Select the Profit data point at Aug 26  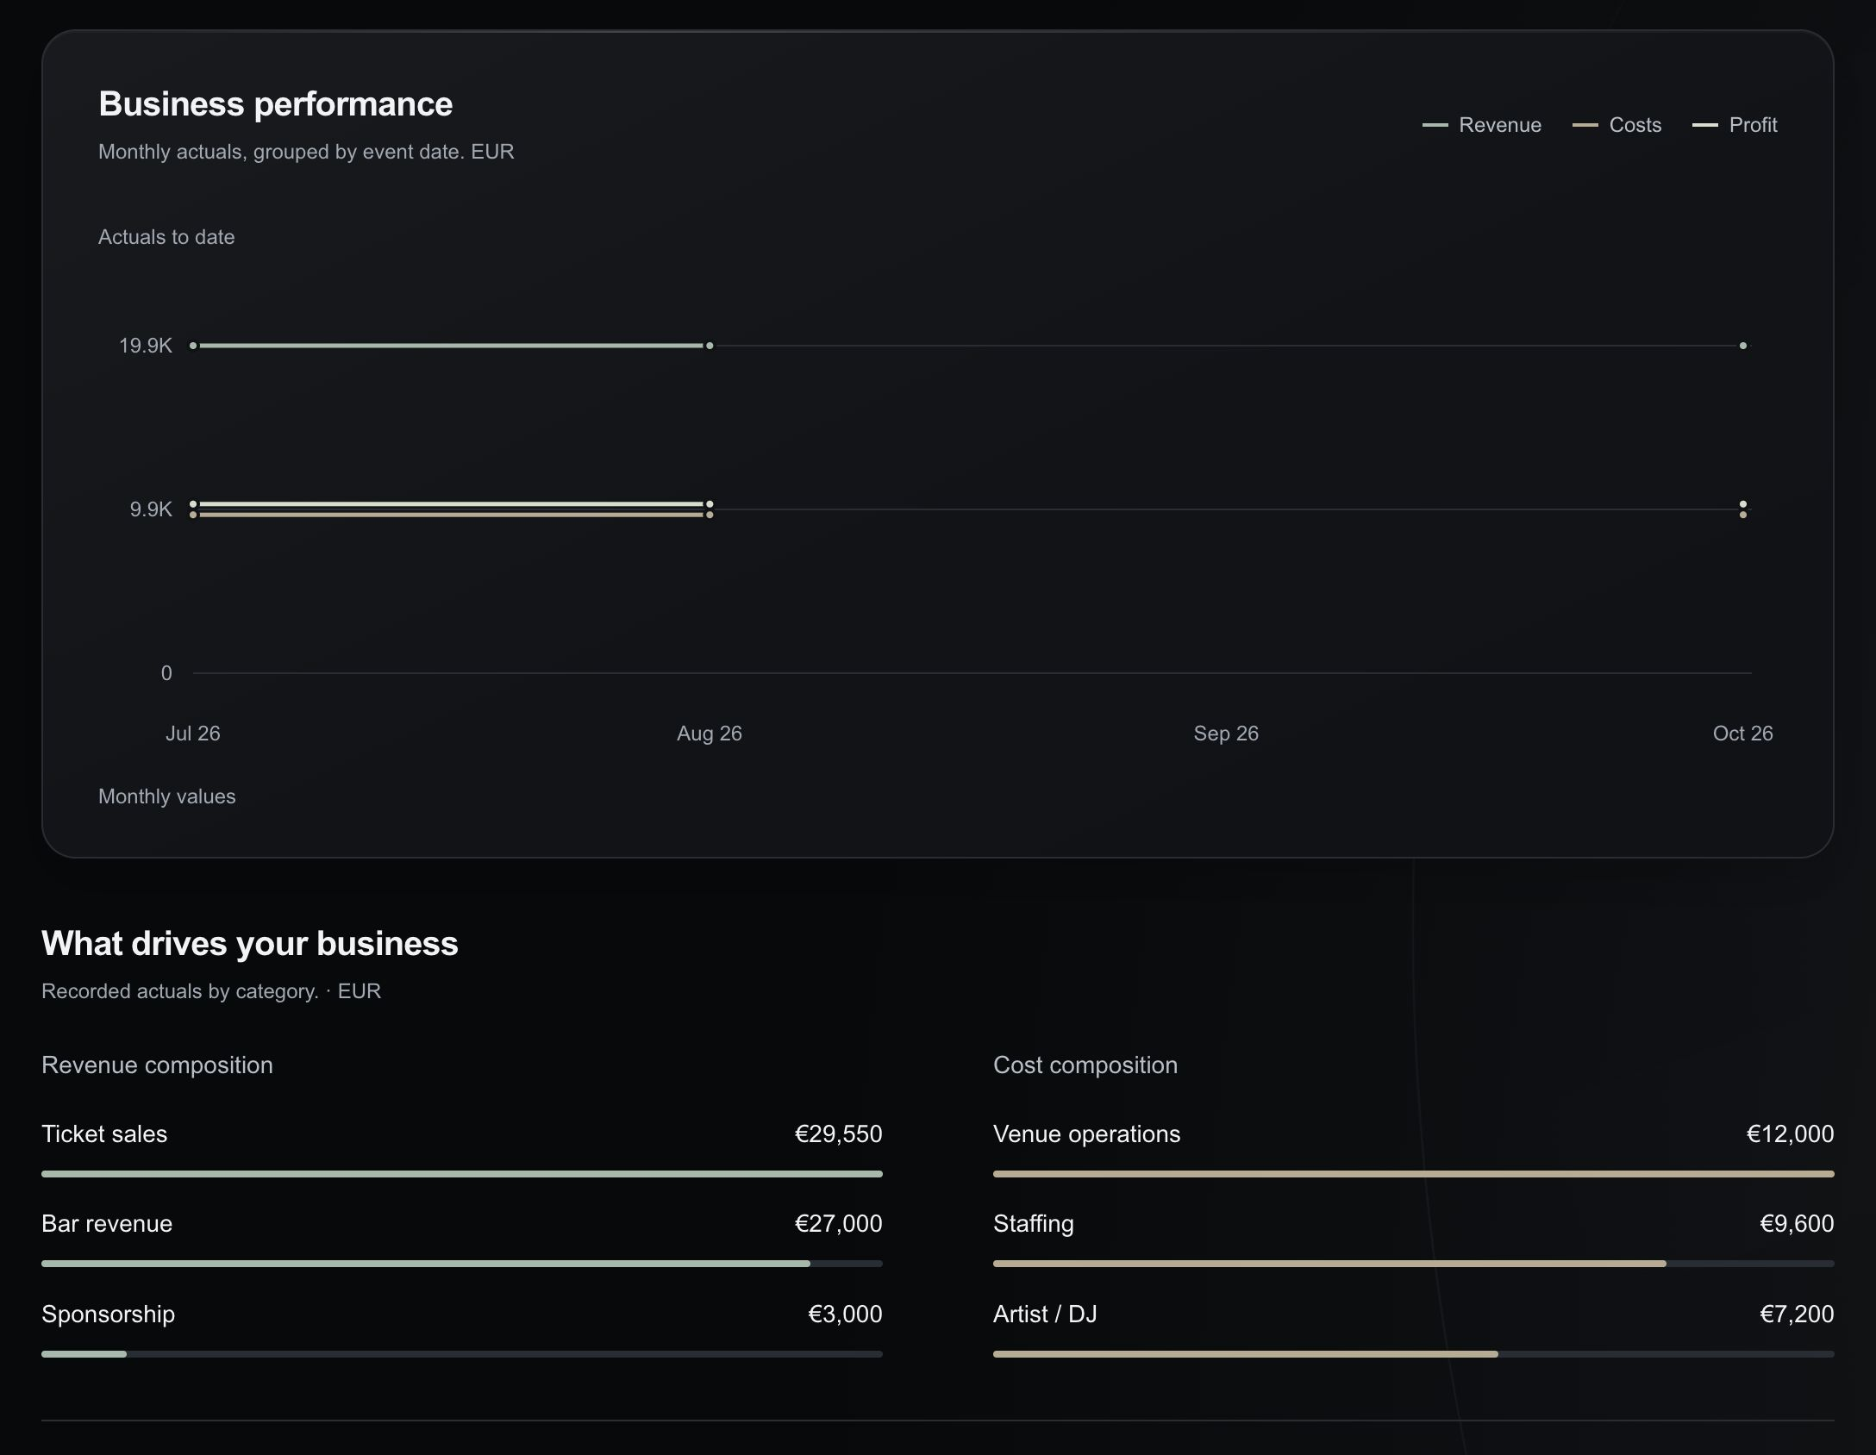(710, 504)
